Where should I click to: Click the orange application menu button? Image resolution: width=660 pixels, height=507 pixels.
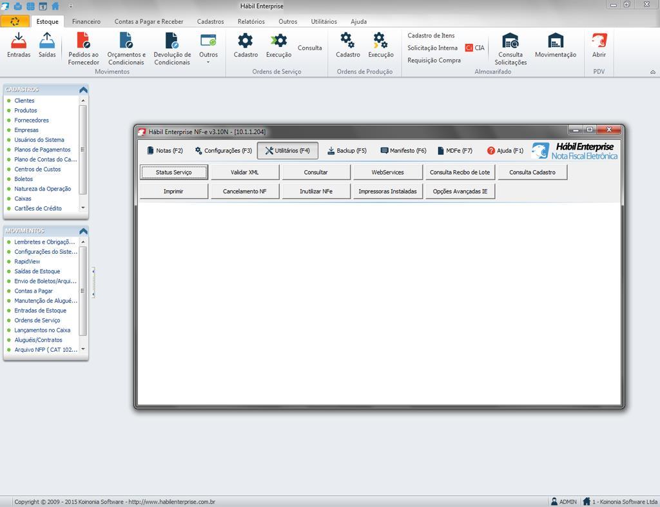tap(15, 21)
